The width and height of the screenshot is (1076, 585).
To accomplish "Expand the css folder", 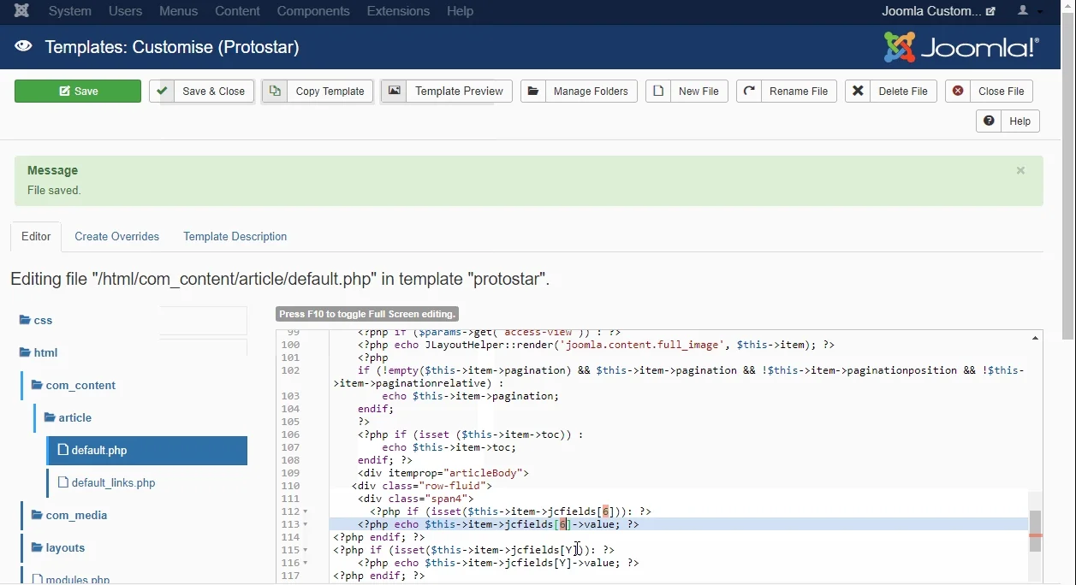I will point(36,321).
